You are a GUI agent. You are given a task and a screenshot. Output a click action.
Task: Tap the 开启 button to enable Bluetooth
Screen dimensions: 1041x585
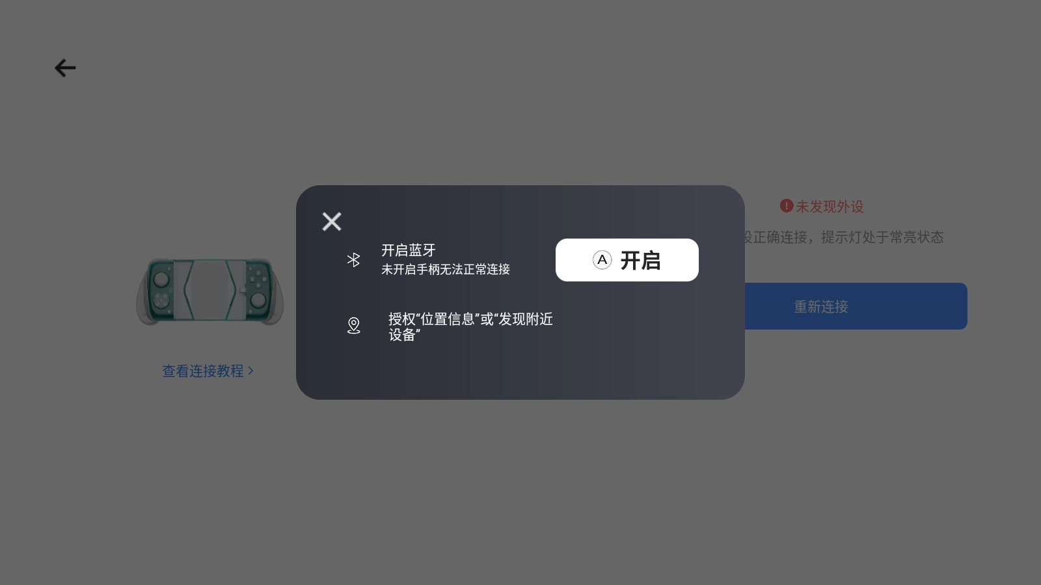point(627,260)
